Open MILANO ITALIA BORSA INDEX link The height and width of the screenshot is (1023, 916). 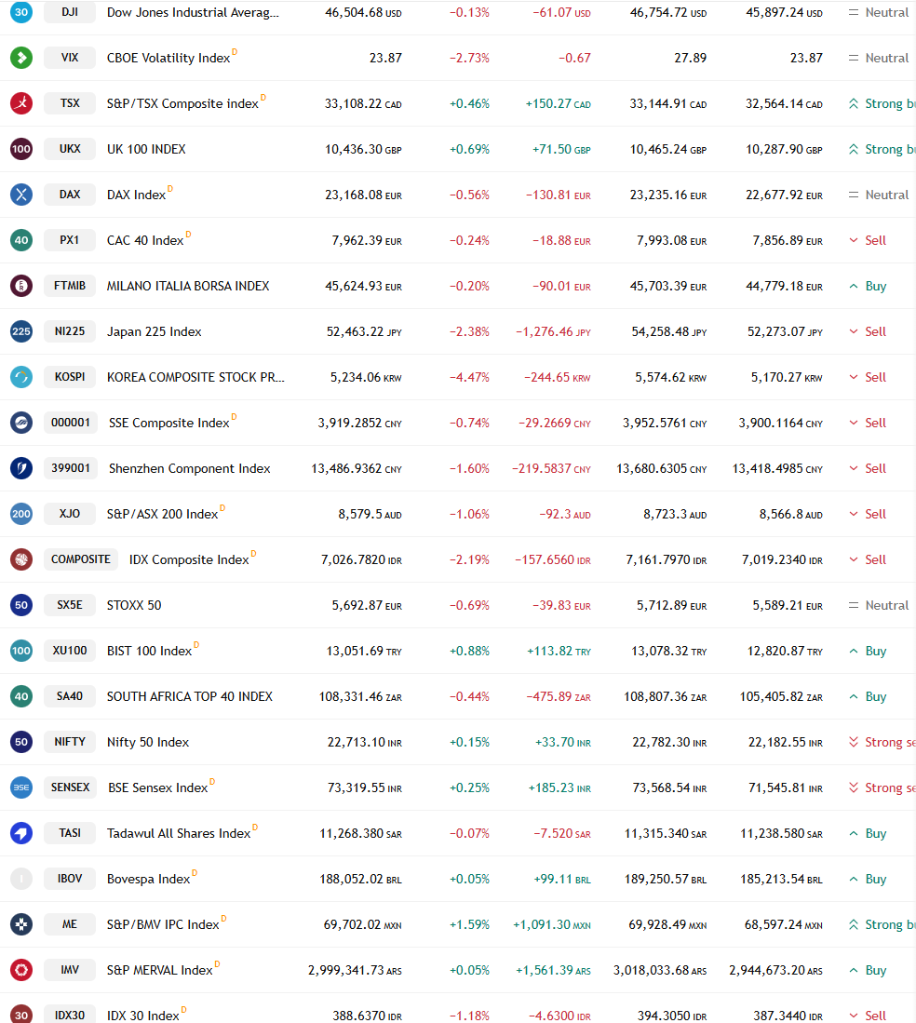pyautogui.click(x=188, y=286)
